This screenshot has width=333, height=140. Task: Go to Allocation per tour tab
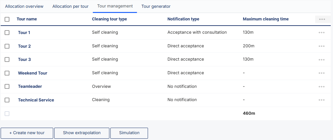70,6
